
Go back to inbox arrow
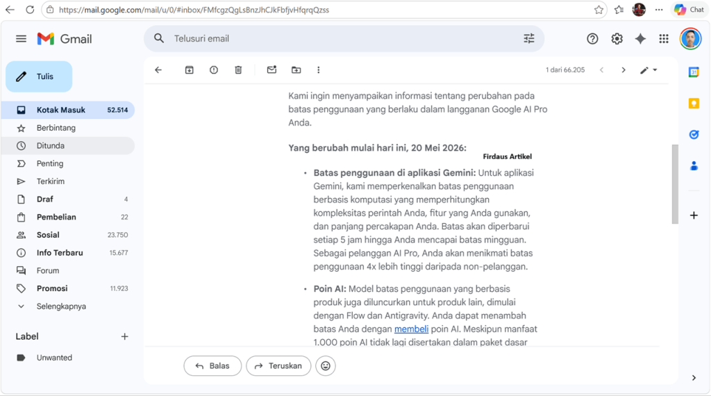158,70
